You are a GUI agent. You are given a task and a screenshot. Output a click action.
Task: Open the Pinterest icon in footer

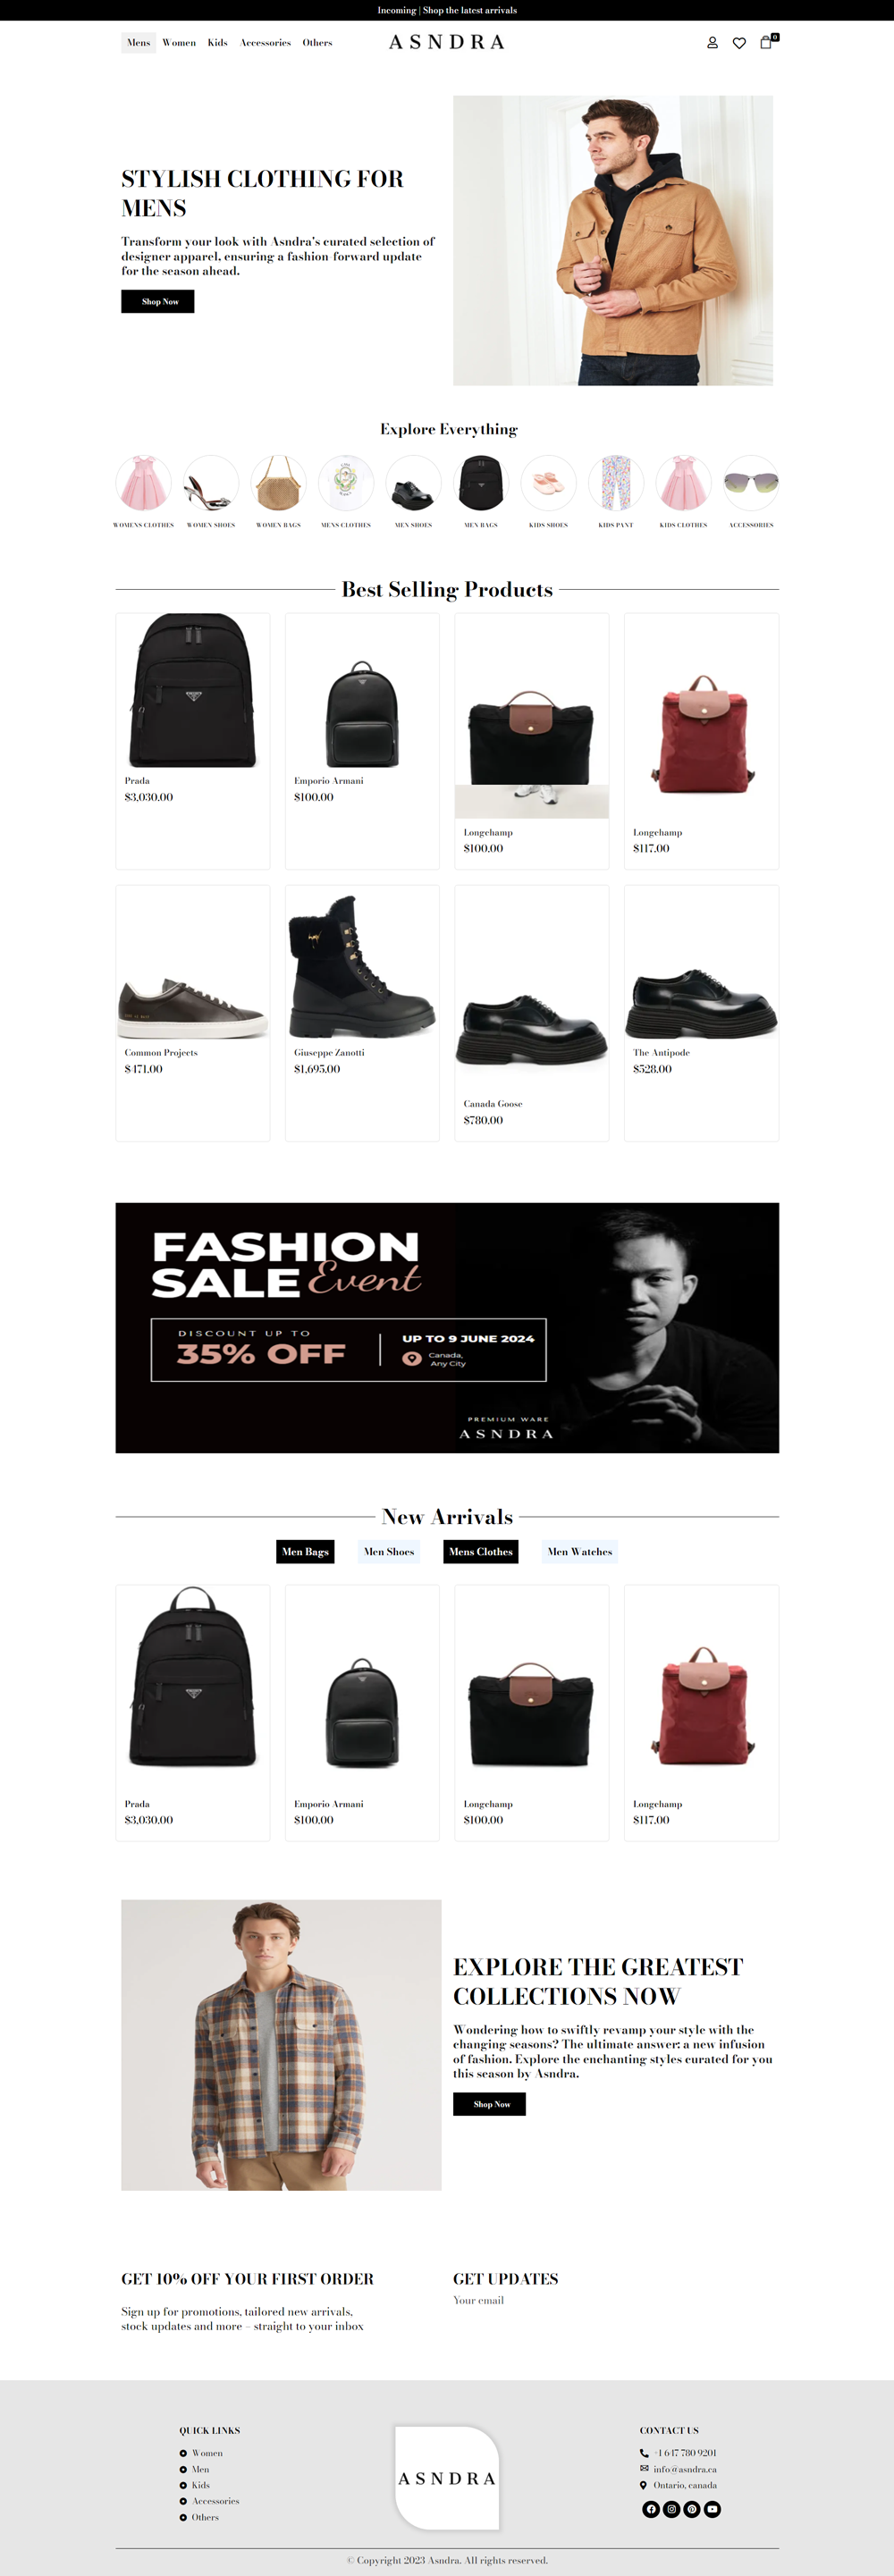tap(692, 2508)
